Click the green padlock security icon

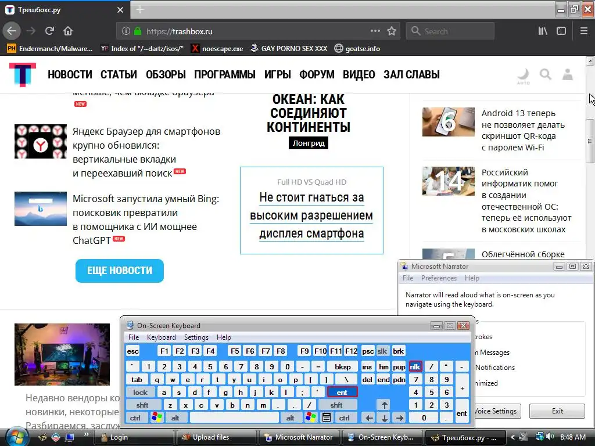coord(138,31)
